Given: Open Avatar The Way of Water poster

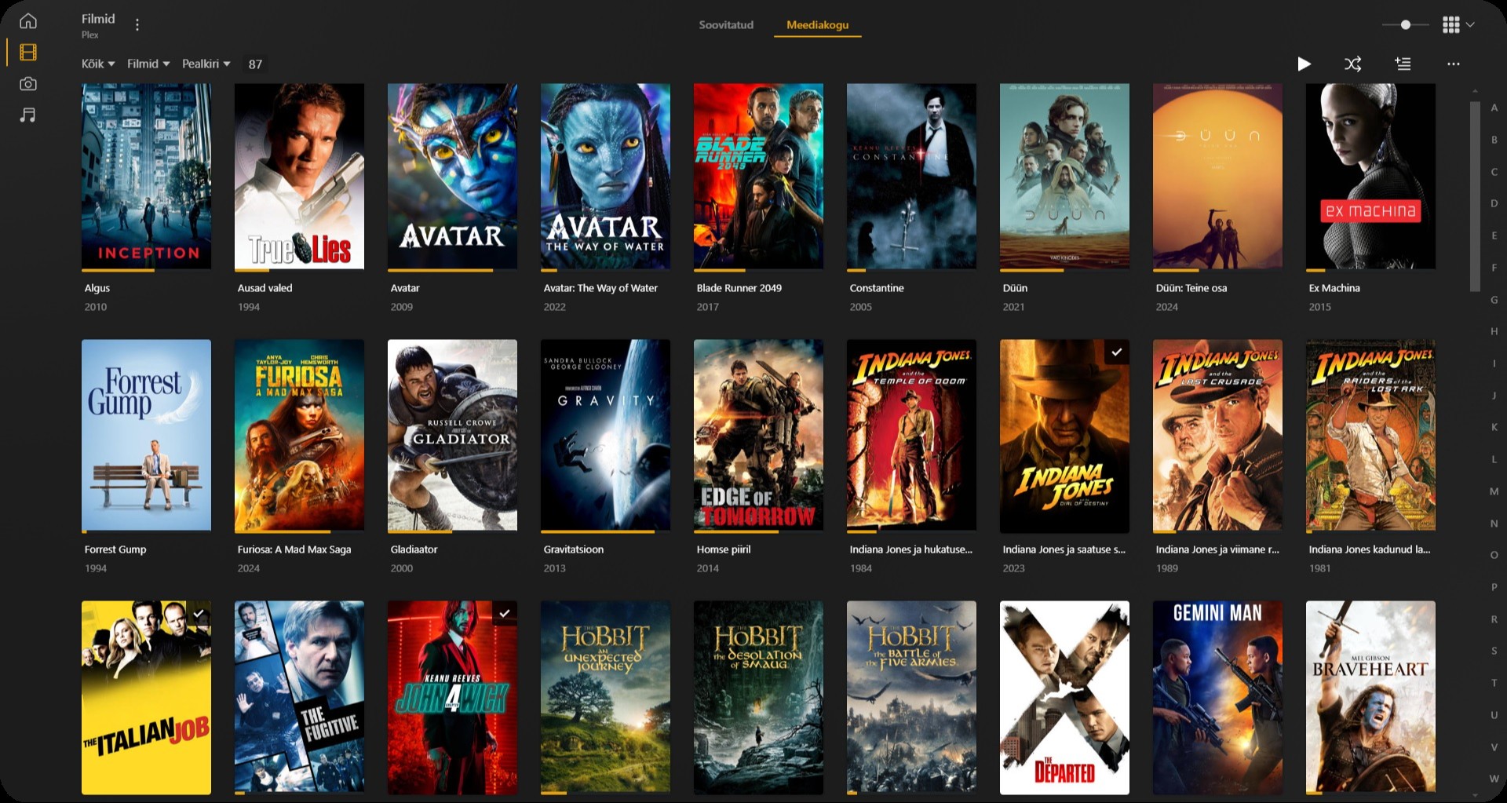Looking at the screenshot, I should click(x=605, y=177).
